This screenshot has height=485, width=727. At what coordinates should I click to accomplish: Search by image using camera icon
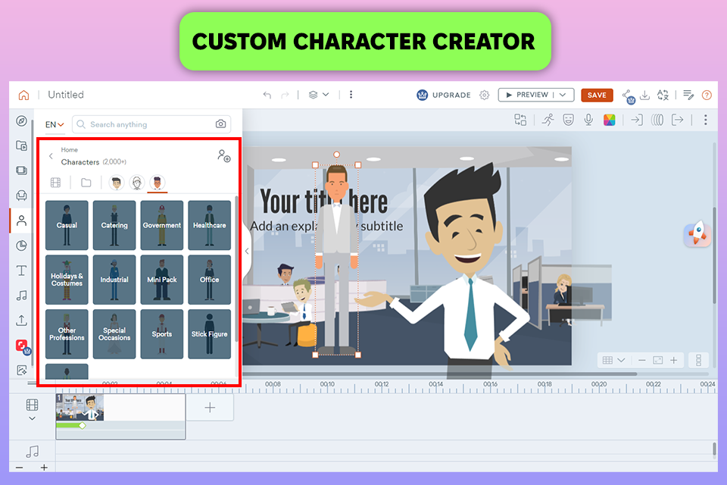220,124
